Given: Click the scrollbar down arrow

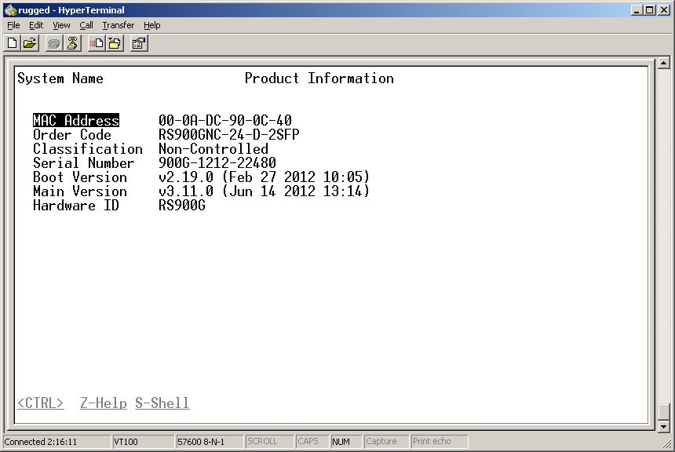Looking at the screenshot, I should [x=664, y=426].
